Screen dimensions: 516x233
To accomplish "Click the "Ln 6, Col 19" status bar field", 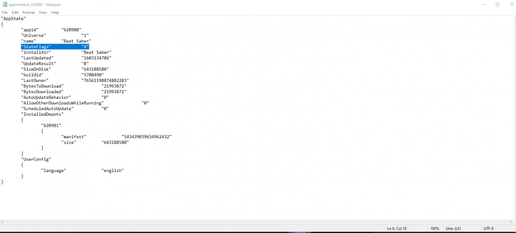I will (x=397, y=229).
